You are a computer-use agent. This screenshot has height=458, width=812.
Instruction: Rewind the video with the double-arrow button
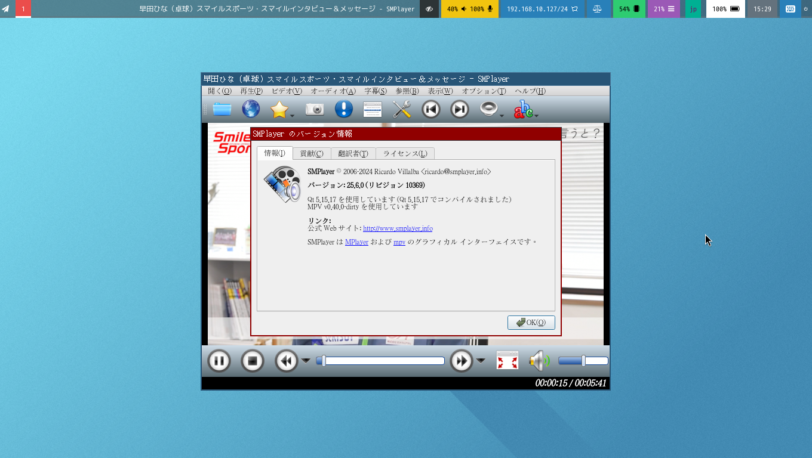tap(287, 361)
